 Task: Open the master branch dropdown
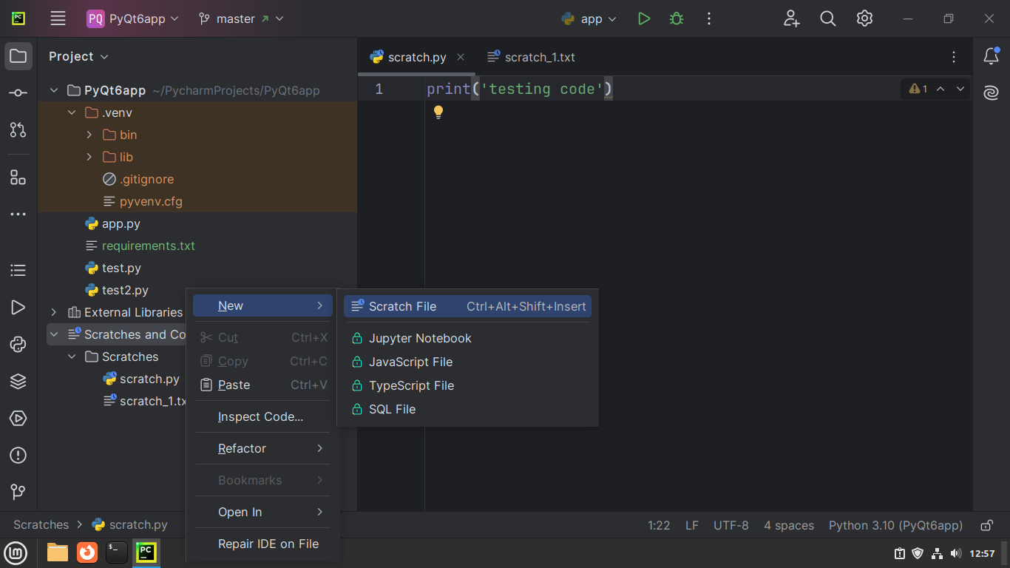click(x=241, y=18)
